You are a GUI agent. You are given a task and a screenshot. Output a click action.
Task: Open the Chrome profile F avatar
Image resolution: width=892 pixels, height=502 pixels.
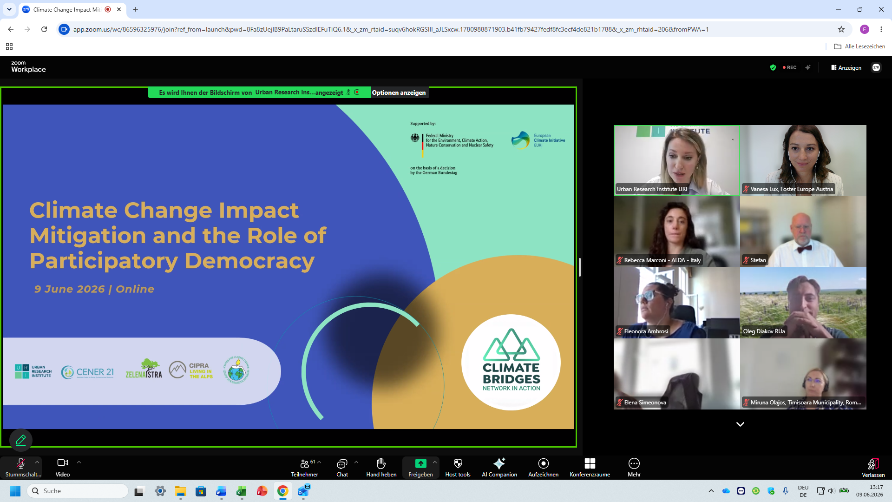coord(865,29)
